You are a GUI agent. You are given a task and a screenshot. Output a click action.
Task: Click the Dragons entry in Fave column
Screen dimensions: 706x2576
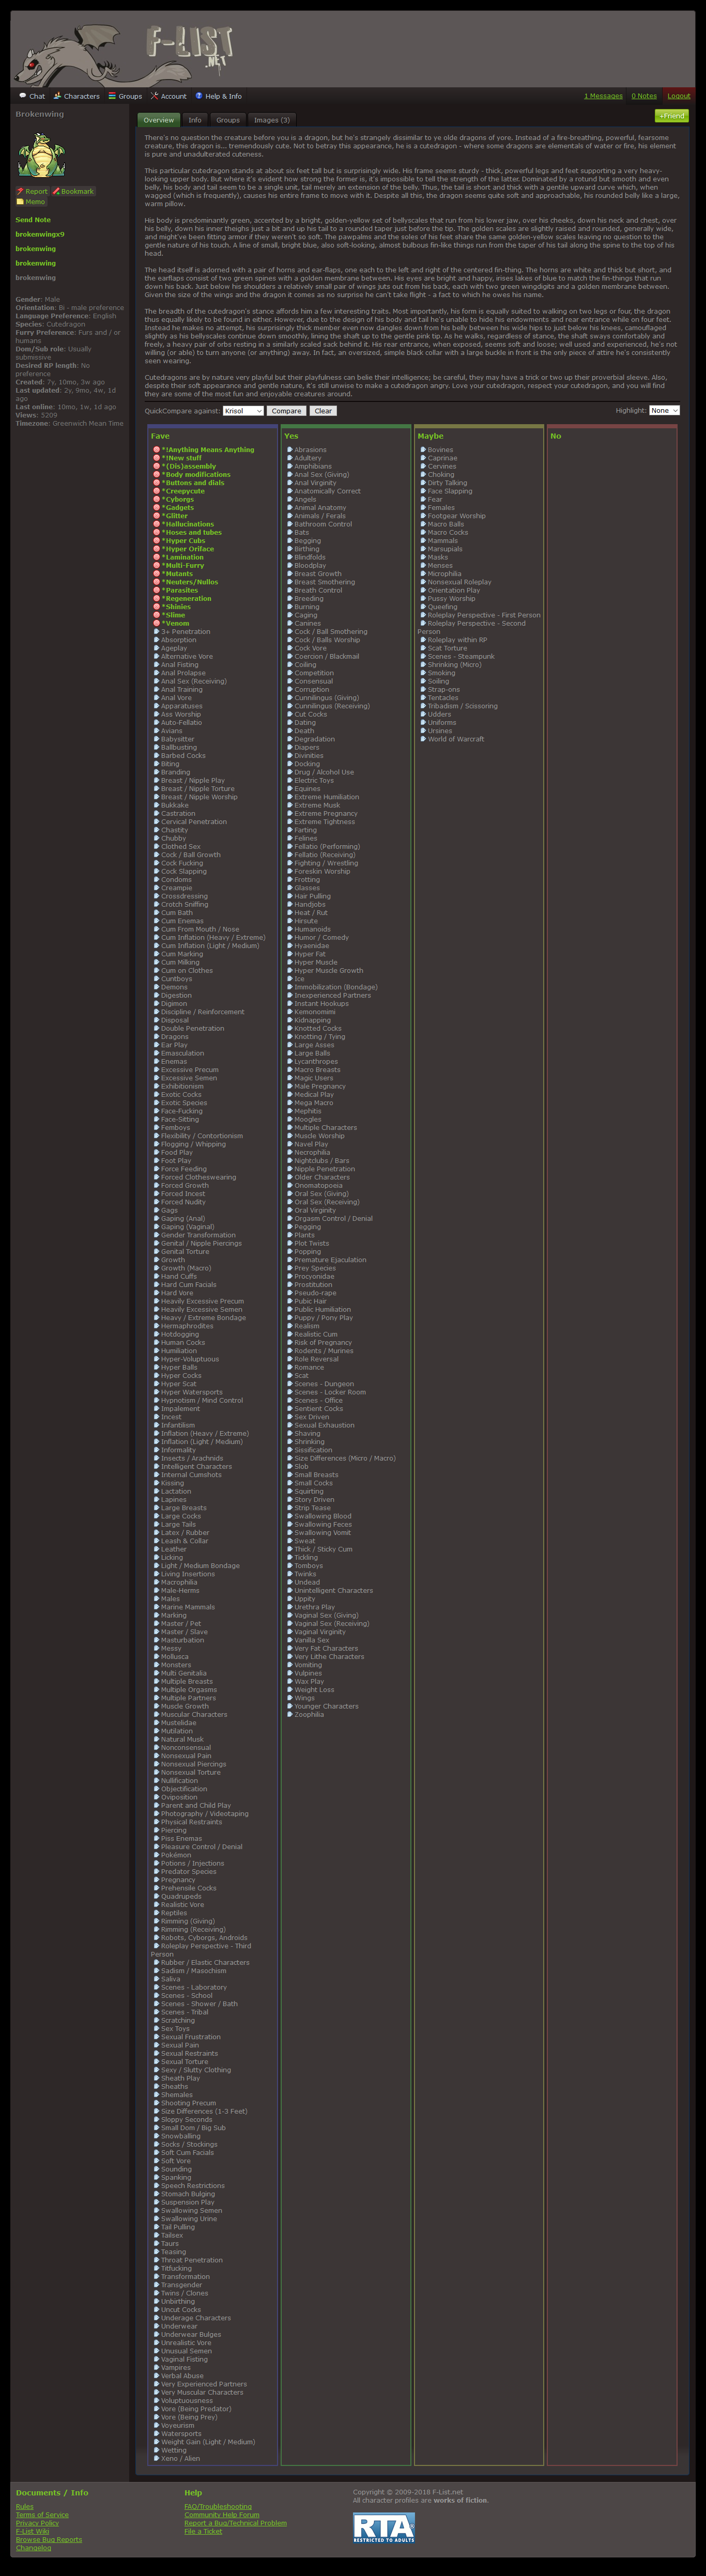coord(175,1036)
